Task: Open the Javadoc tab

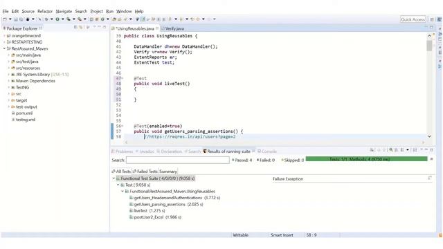Action: pos(145,151)
